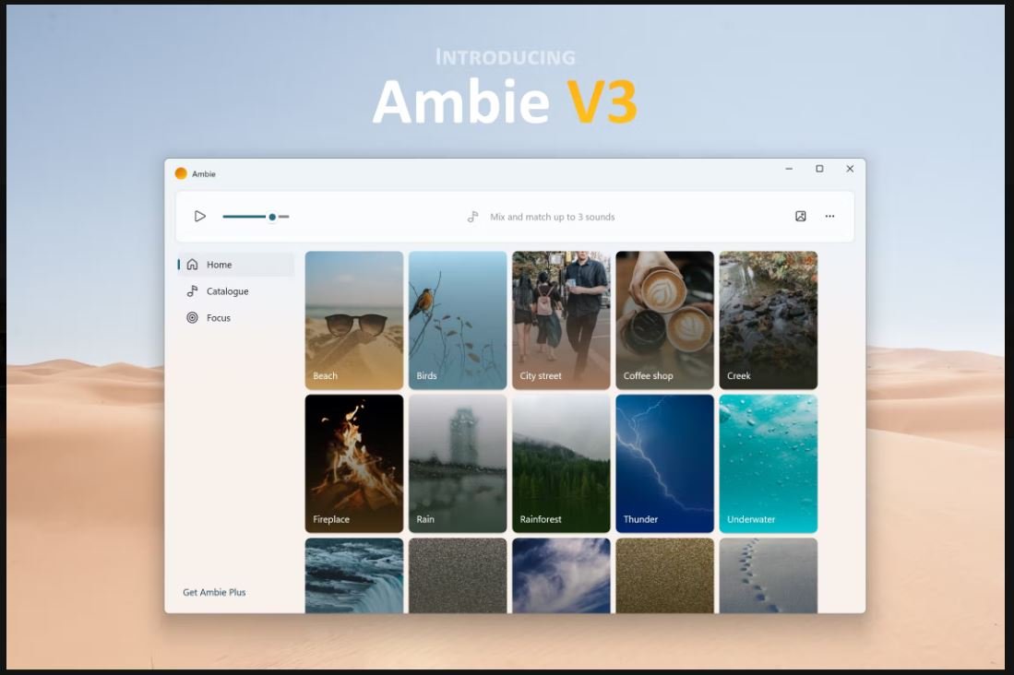Screen dimensions: 1014x675
Task: Adjust the volume slider
Action: (x=256, y=217)
